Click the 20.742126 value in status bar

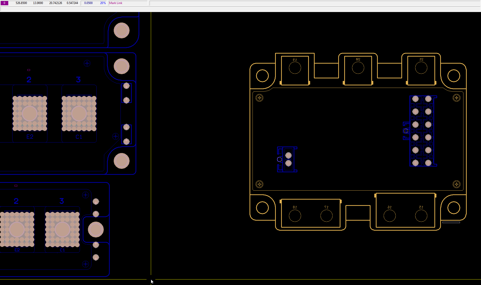pos(56,3)
